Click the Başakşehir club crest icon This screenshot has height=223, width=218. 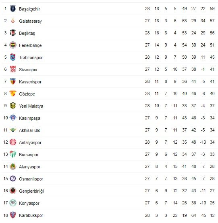click(13, 8)
